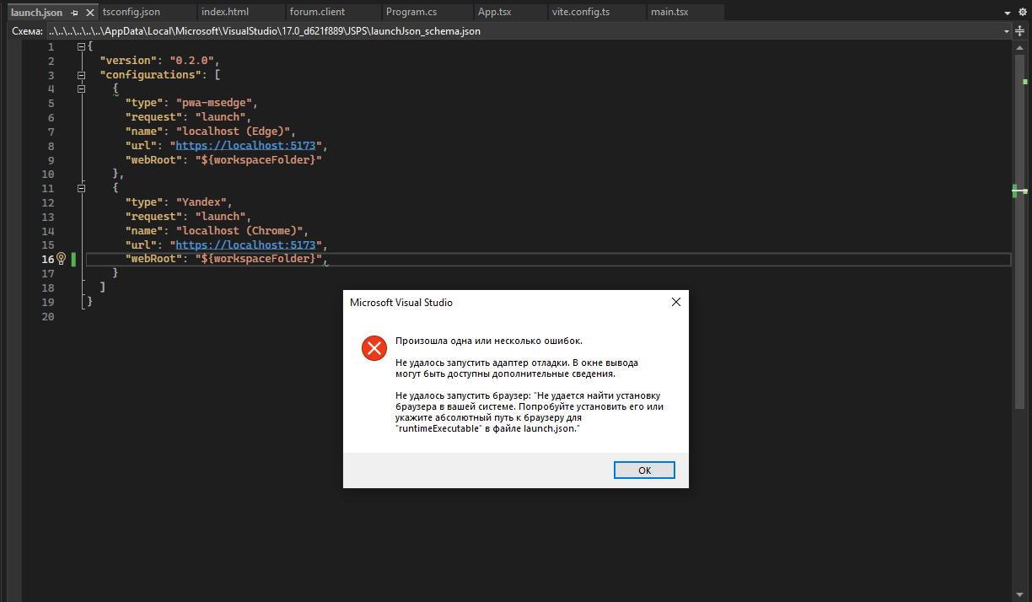Click the "version" key on line 2

click(128, 61)
